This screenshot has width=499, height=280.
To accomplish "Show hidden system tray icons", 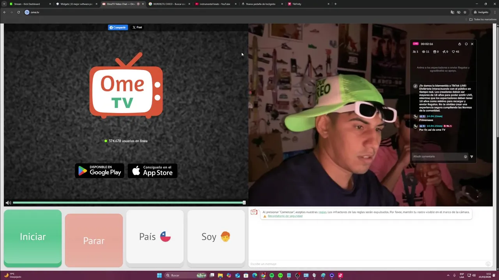I will point(448,275).
